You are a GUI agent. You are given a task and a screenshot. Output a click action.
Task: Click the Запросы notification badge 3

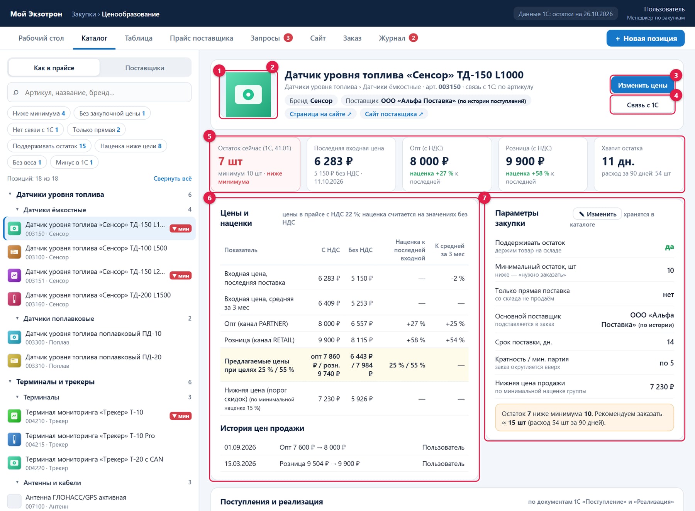[x=288, y=38]
